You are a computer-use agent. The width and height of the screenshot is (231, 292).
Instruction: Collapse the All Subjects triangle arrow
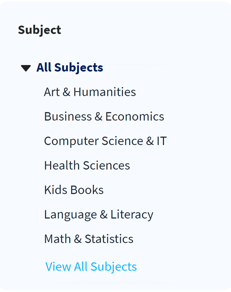26,68
